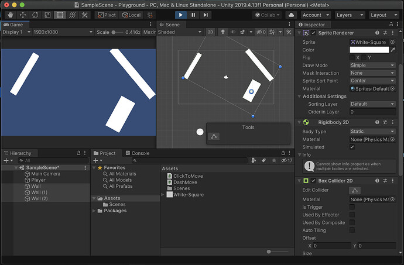Uncheck the Simulated checkbox
This screenshot has width=404, height=265.
[352, 147]
